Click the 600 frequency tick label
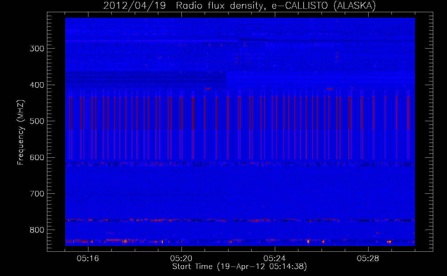Viewport: 447px width, 276px height. [x=37, y=158]
